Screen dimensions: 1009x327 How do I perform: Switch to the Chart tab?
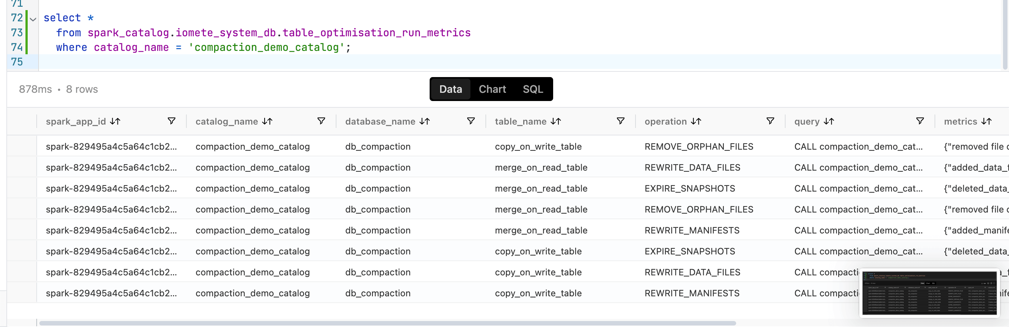click(493, 89)
